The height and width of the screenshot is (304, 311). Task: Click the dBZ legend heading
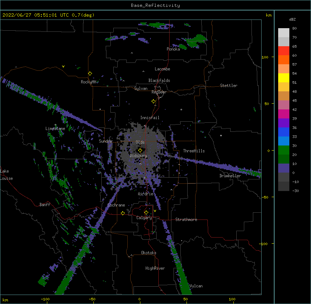pyautogui.click(x=292, y=19)
